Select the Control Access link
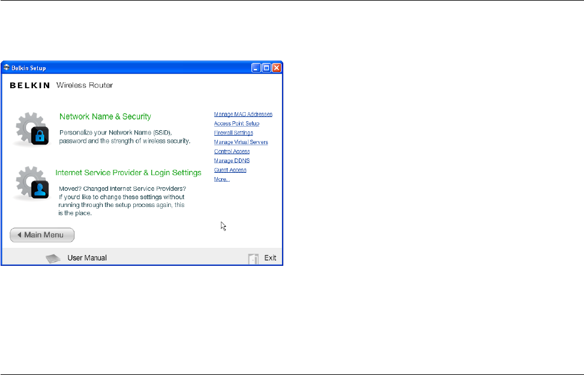584x375 pixels. click(232, 151)
